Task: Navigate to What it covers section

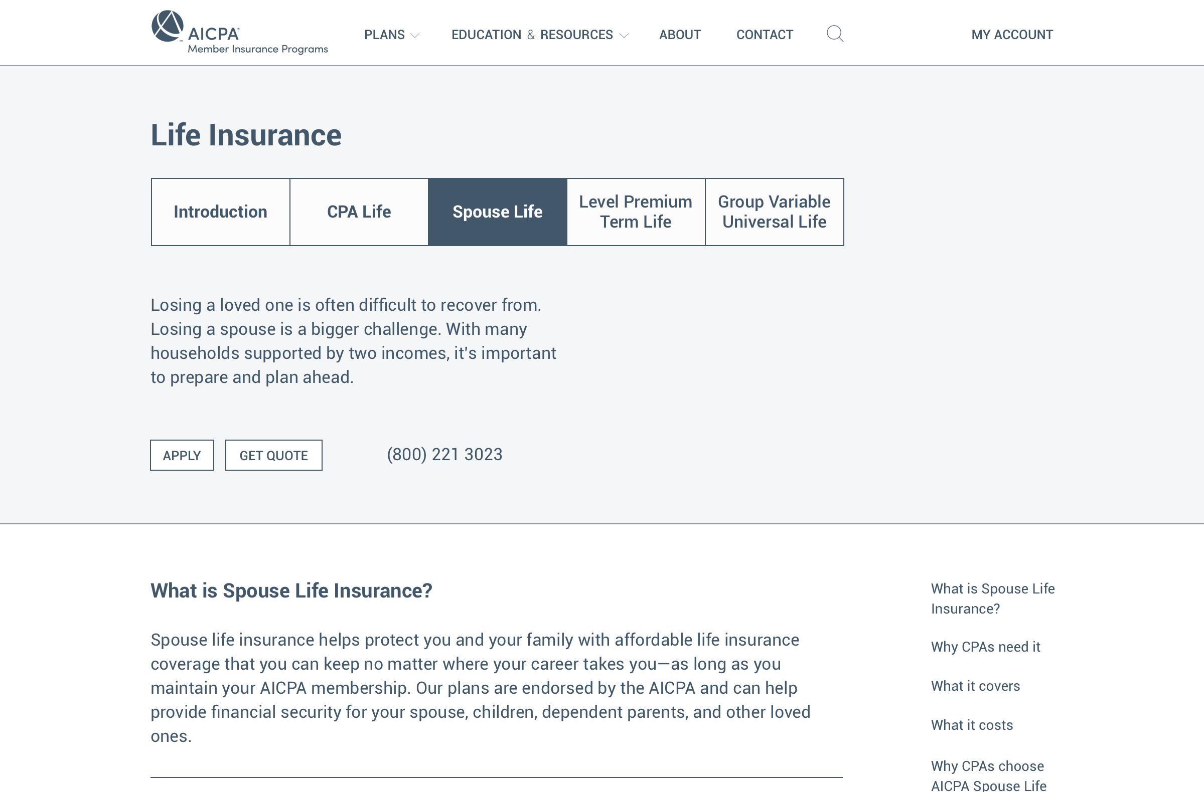Action: tap(975, 686)
